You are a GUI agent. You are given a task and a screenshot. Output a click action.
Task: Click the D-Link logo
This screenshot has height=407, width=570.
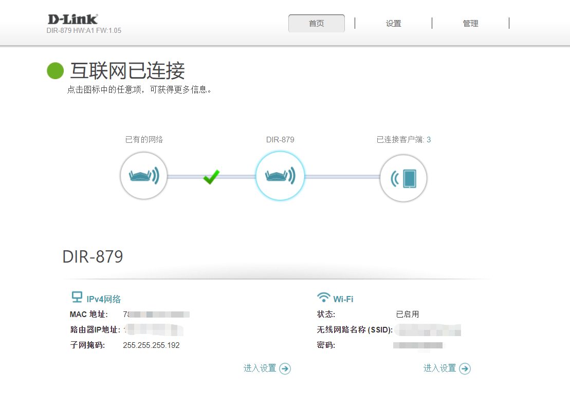[72, 19]
